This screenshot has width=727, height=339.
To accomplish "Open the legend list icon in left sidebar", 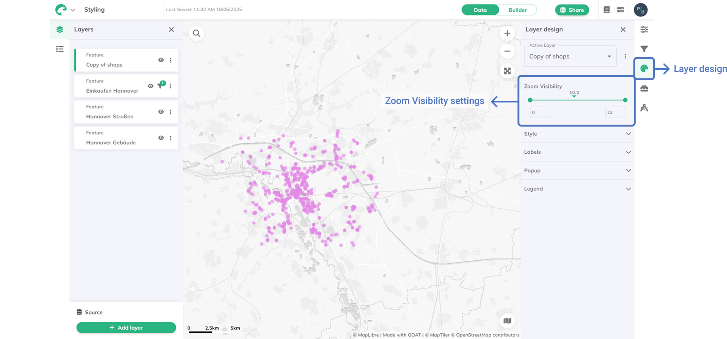I will point(60,49).
